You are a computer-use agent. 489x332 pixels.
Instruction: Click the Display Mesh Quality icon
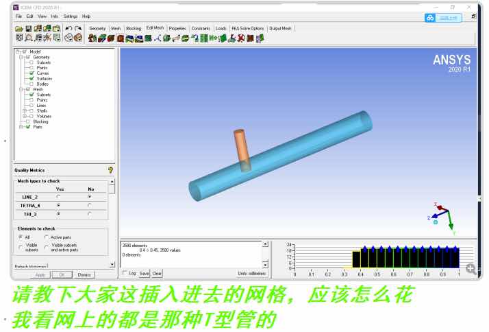pos(121,38)
